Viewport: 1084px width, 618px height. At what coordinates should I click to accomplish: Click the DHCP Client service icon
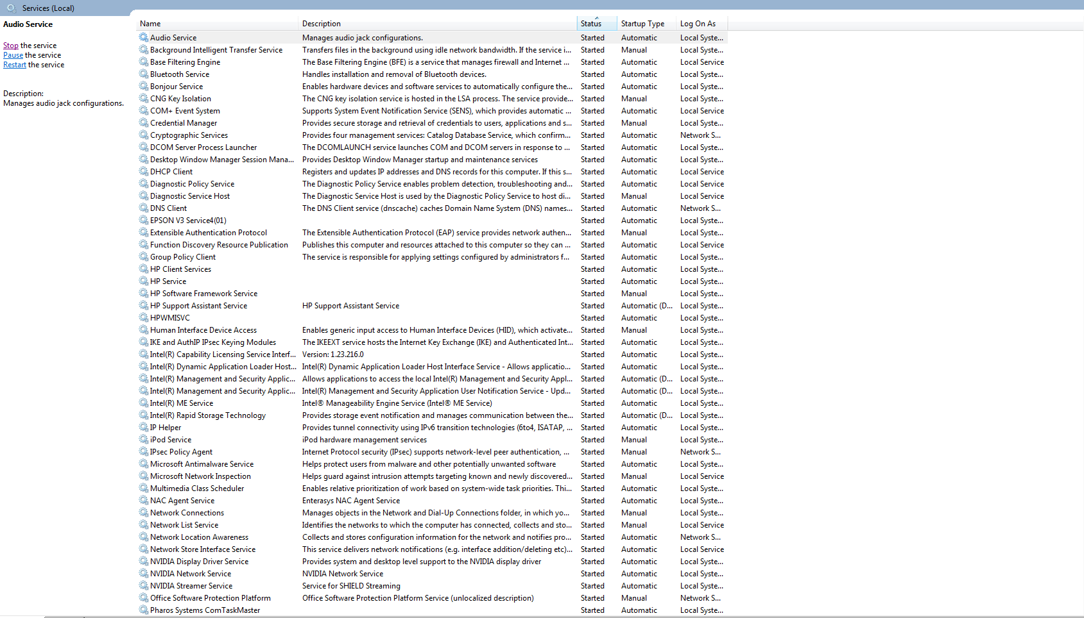(144, 172)
